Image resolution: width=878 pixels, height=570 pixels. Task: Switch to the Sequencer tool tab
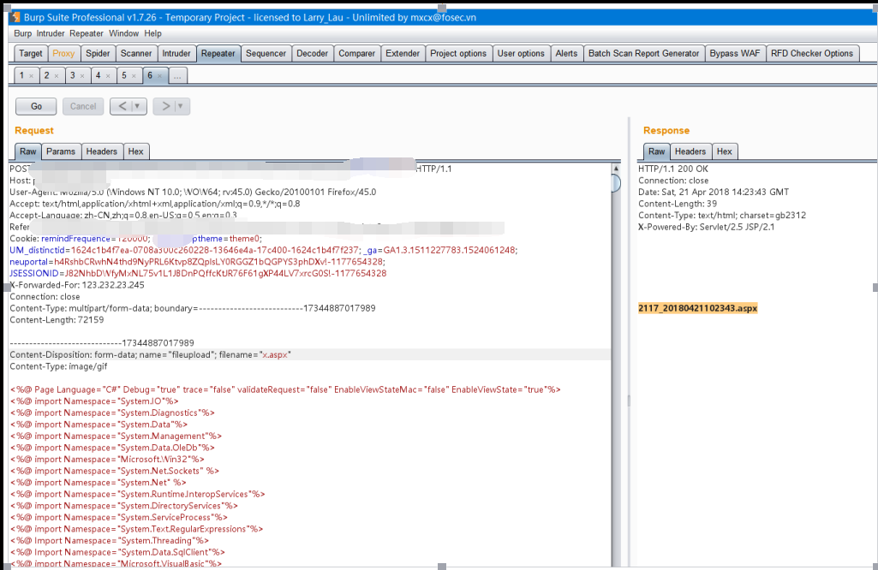(266, 54)
